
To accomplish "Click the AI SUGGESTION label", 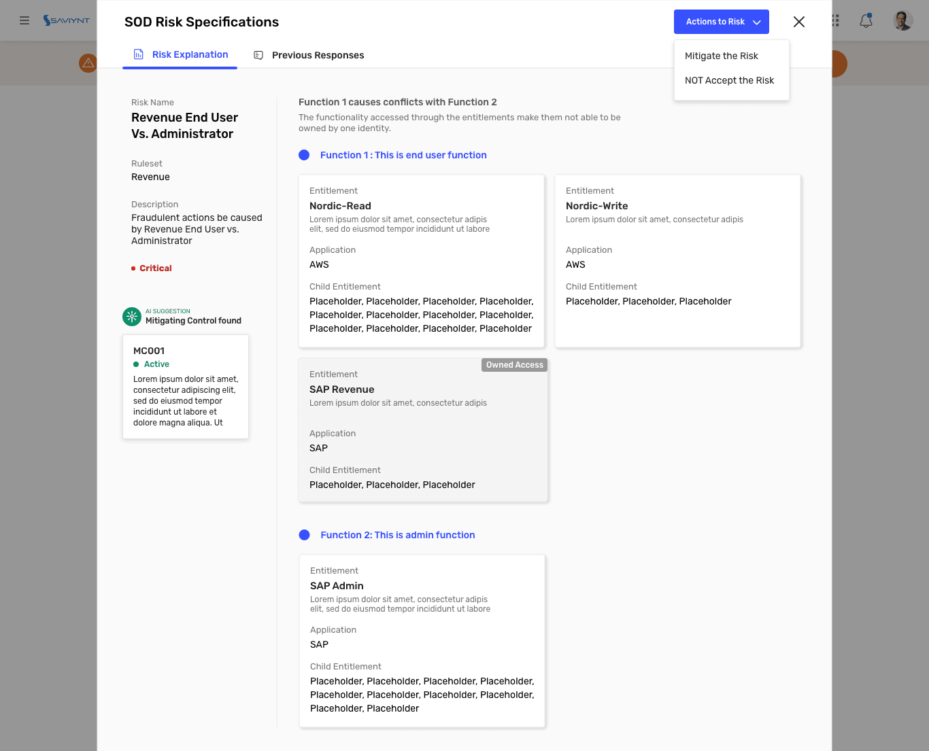I will [168, 311].
